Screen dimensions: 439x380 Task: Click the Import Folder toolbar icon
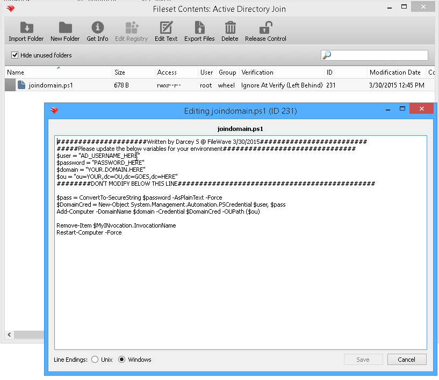[26, 27]
